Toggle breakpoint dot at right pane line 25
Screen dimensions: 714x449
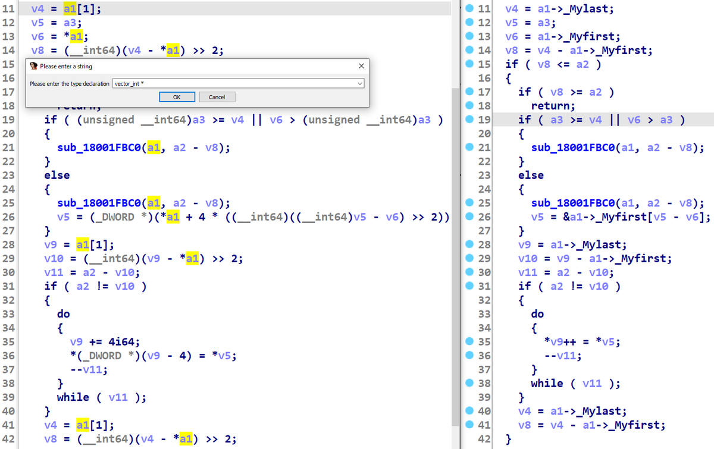click(x=471, y=203)
